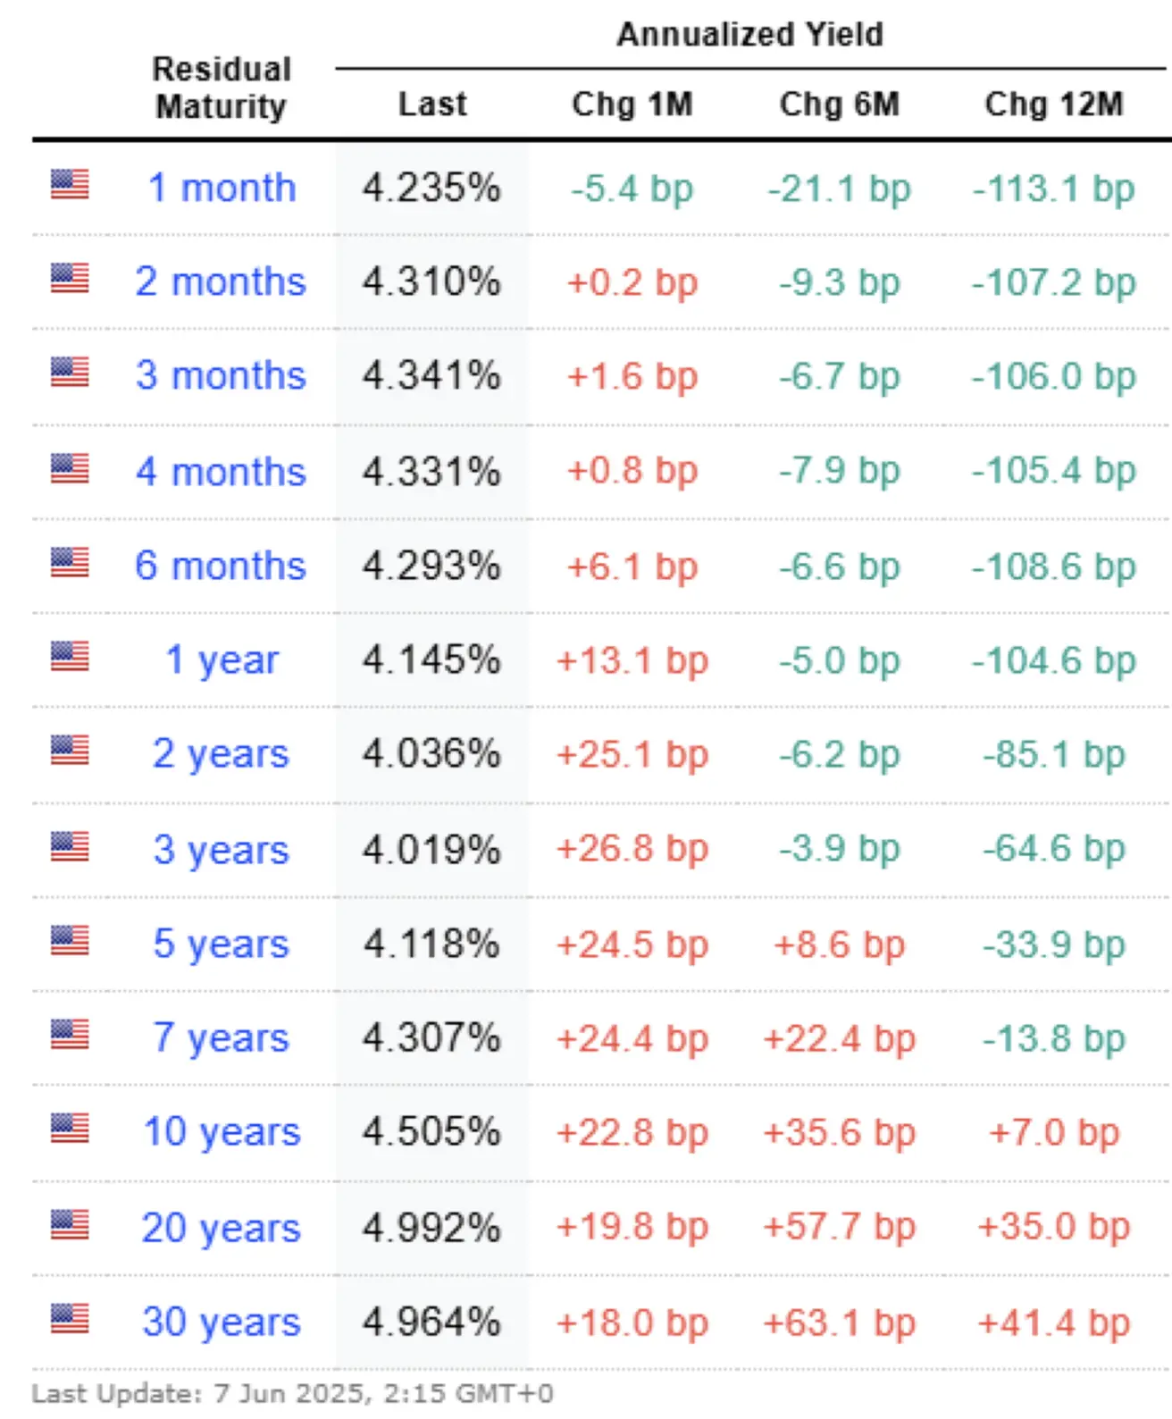Select the 4.505% yield value cell
Viewport: 1172px width, 1419px height.
431,1132
